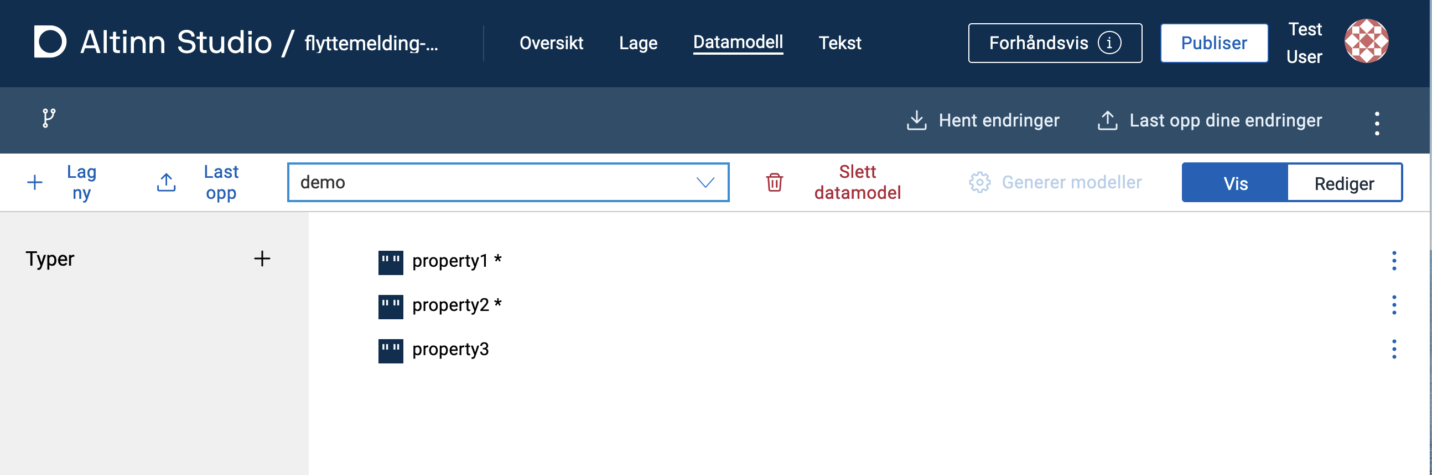Open the Tekst tab
The height and width of the screenshot is (475, 1432).
coord(839,43)
